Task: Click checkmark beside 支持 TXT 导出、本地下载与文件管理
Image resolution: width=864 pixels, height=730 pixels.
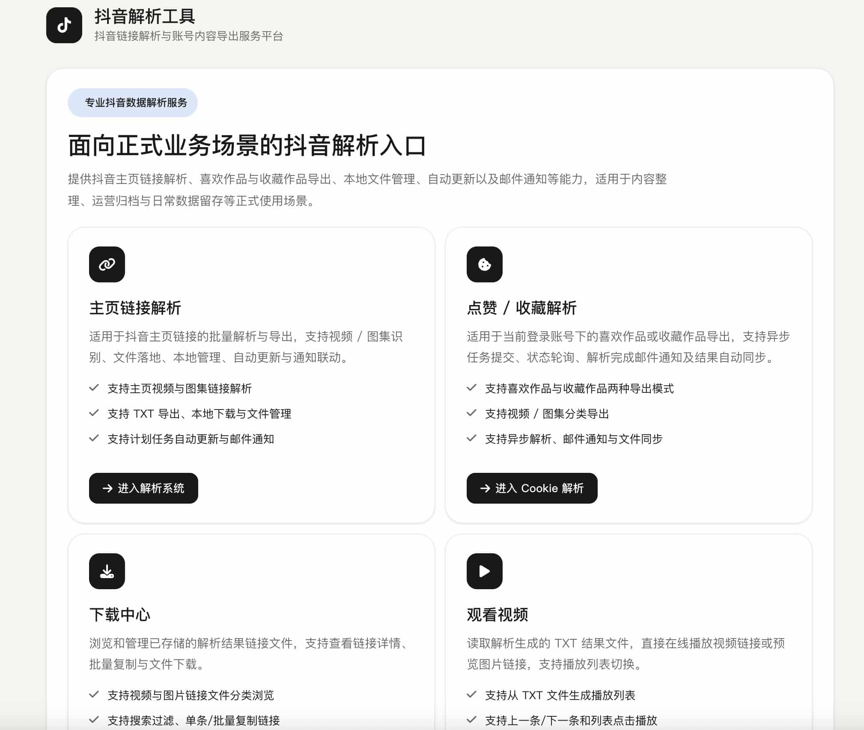Action: [94, 413]
